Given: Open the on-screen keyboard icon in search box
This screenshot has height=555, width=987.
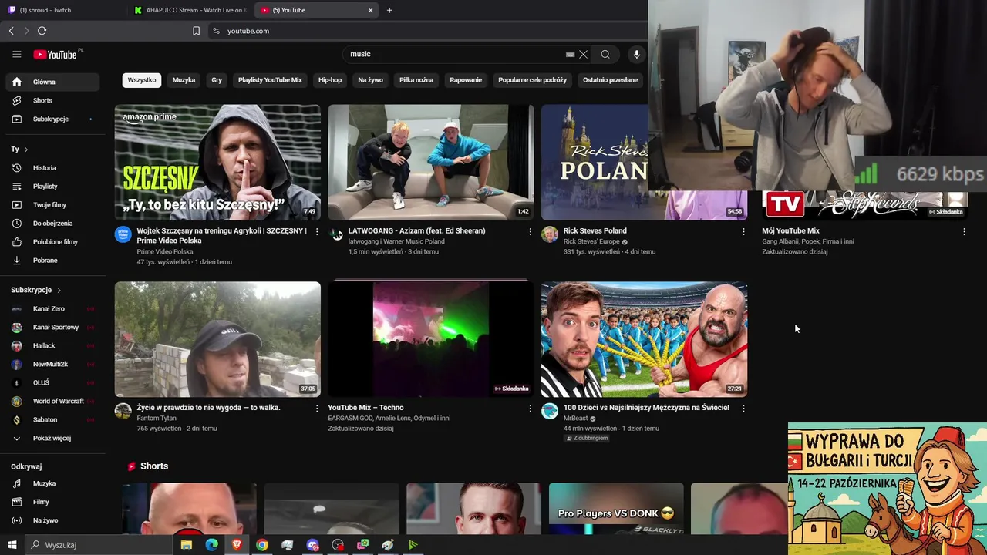Looking at the screenshot, I should 570,55.
